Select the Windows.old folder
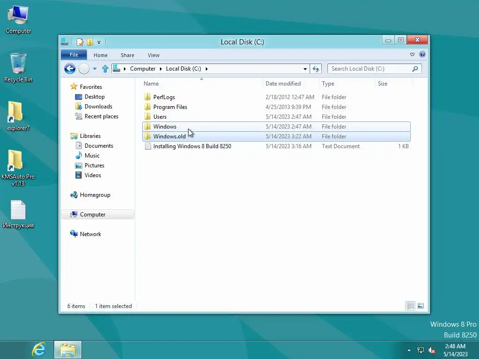Image resolution: width=479 pixels, height=359 pixels. (276, 136)
